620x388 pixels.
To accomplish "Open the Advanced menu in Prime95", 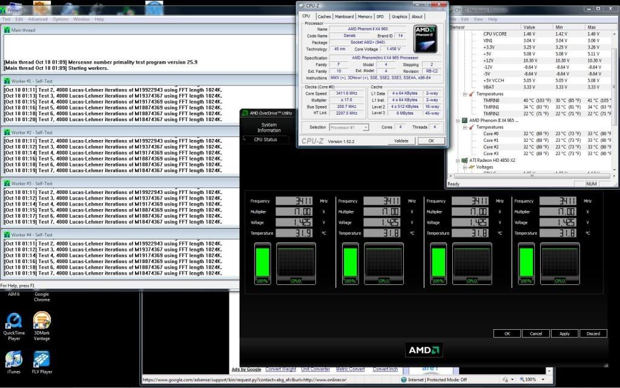I will (x=38, y=19).
